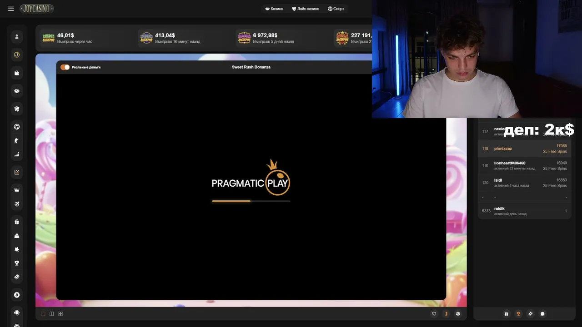
Task: Select the raidik leaderboard row
Action: coord(524,211)
